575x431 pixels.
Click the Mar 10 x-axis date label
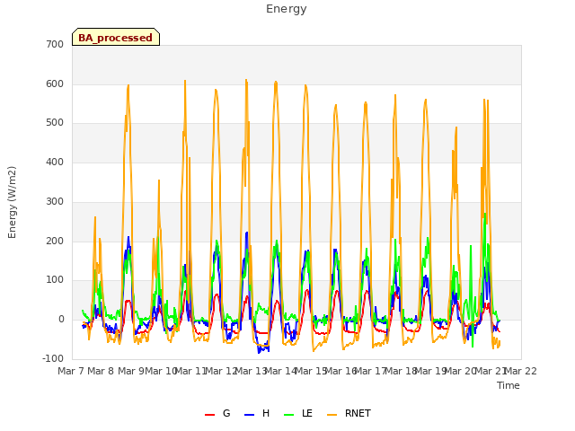[162, 371]
